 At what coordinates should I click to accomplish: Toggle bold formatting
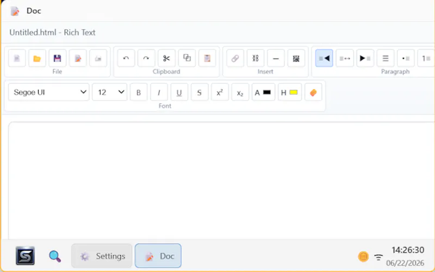click(x=139, y=92)
